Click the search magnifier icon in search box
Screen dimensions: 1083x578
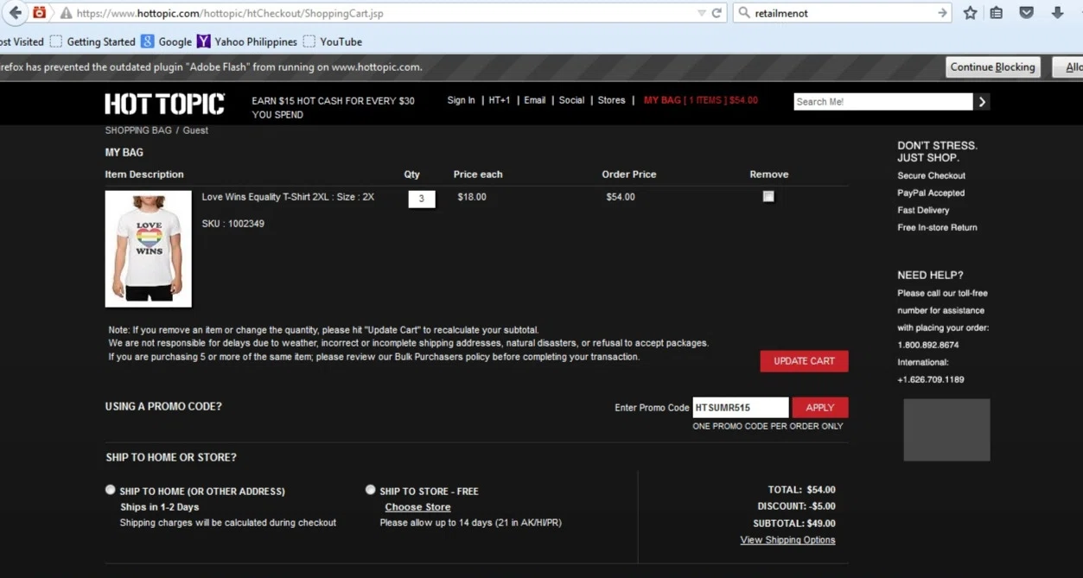coord(744,13)
